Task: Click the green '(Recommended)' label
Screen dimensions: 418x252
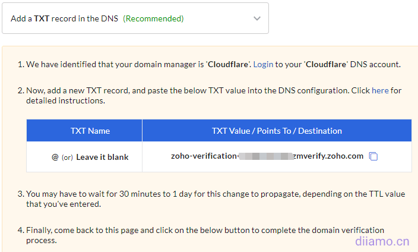Action: click(153, 18)
